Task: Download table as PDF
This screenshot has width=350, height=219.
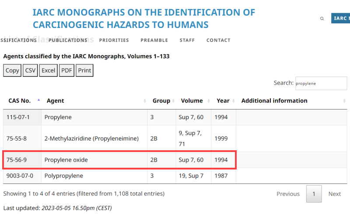Action: pyautogui.click(x=67, y=71)
